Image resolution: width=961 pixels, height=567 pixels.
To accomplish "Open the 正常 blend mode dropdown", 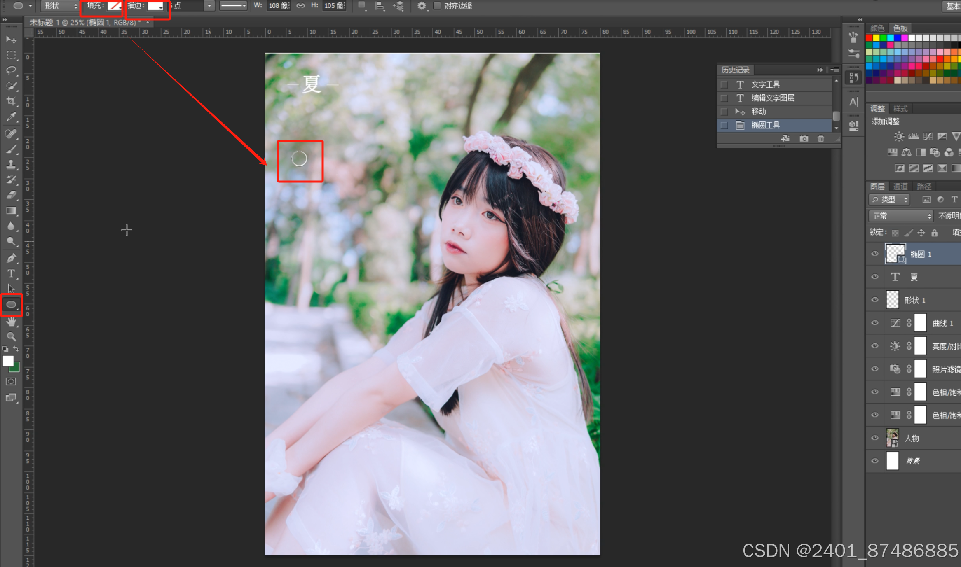I will point(901,216).
